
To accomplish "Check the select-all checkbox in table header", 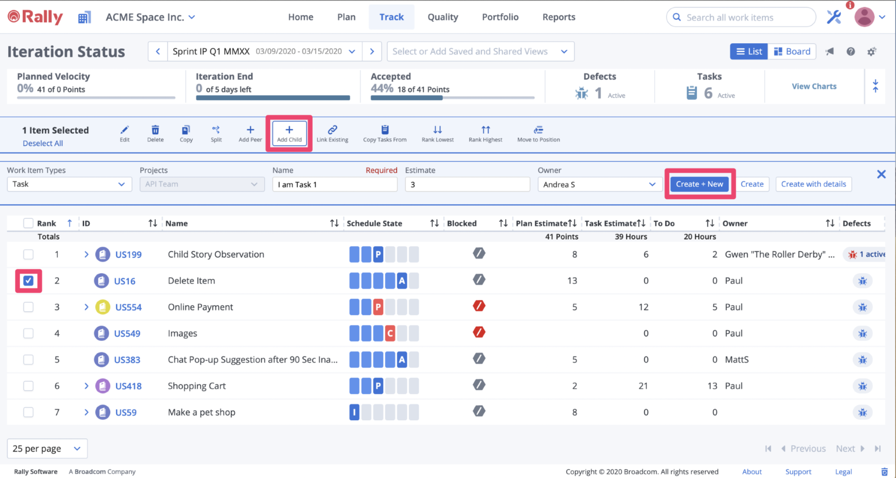I will [27, 223].
